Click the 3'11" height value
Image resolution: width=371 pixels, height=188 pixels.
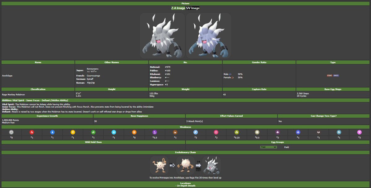tap(78, 93)
